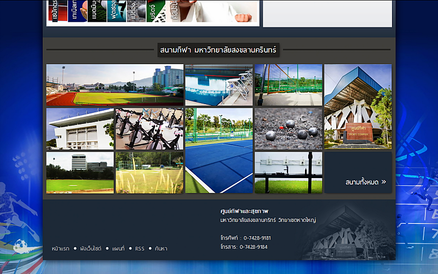This screenshot has width=438, height=274.
Task: Go to หน้าแรก footer link
Action: pyautogui.click(x=60, y=249)
